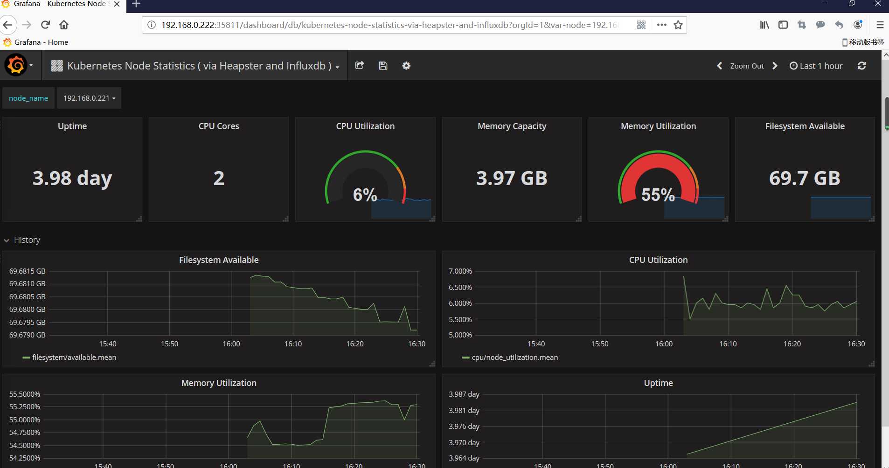The height and width of the screenshot is (468, 889).
Task: Open the account avatar toolbar icon
Action: [858, 25]
